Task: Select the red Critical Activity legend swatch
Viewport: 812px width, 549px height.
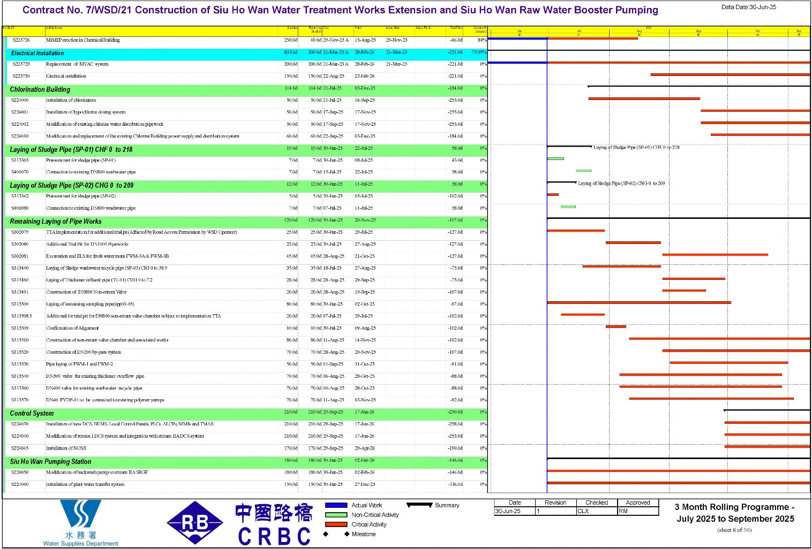Action: (336, 524)
